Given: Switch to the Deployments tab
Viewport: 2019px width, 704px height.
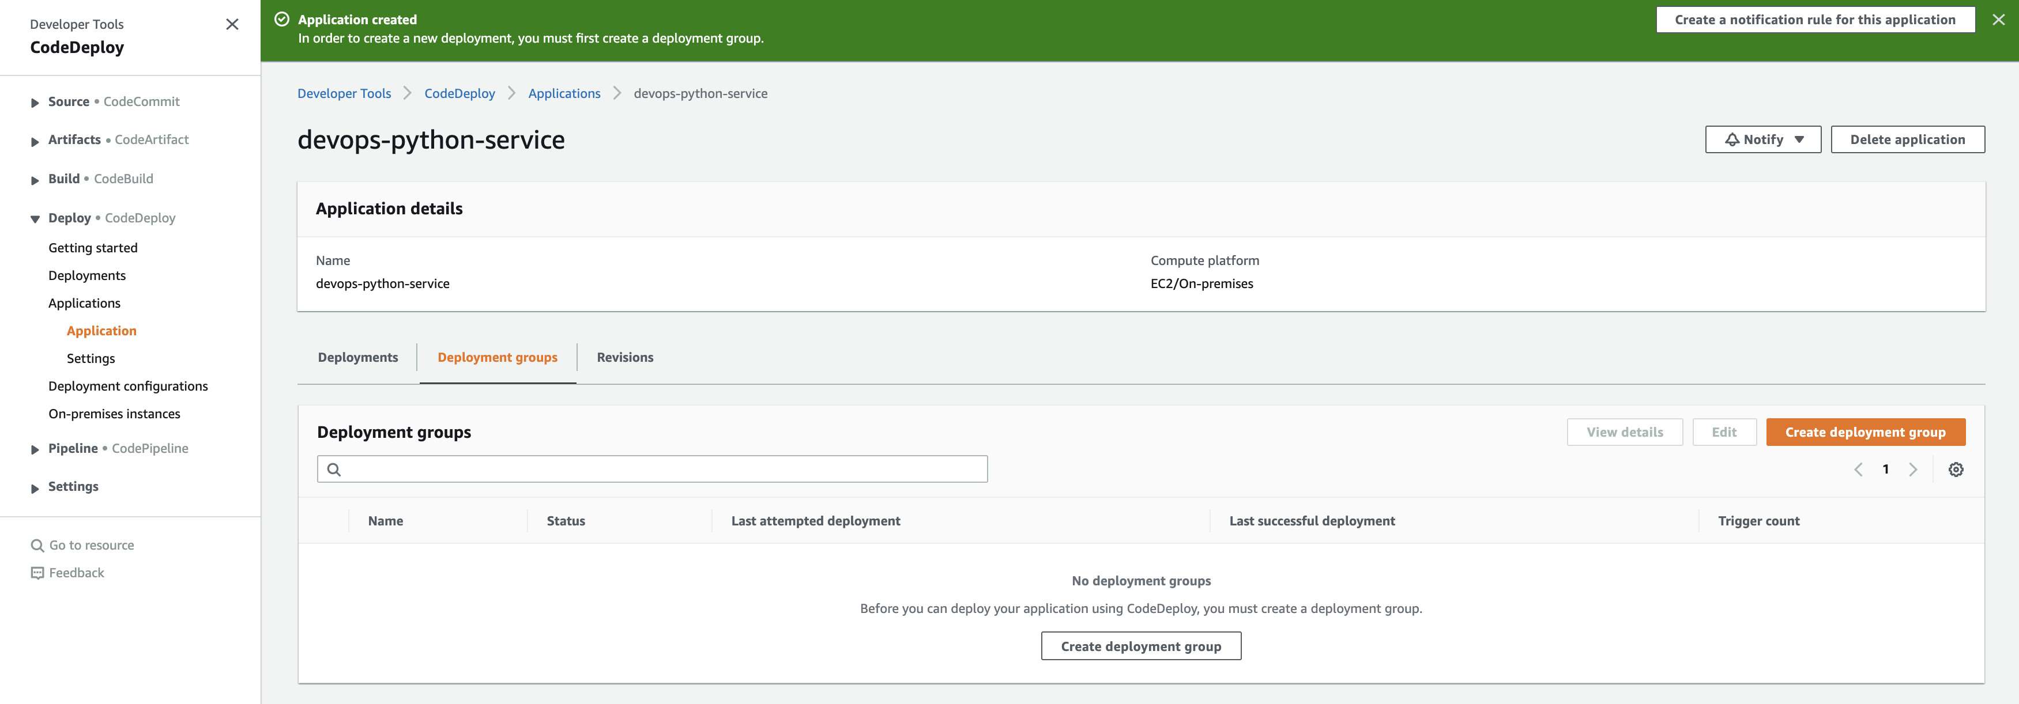Looking at the screenshot, I should click(x=357, y=358).
